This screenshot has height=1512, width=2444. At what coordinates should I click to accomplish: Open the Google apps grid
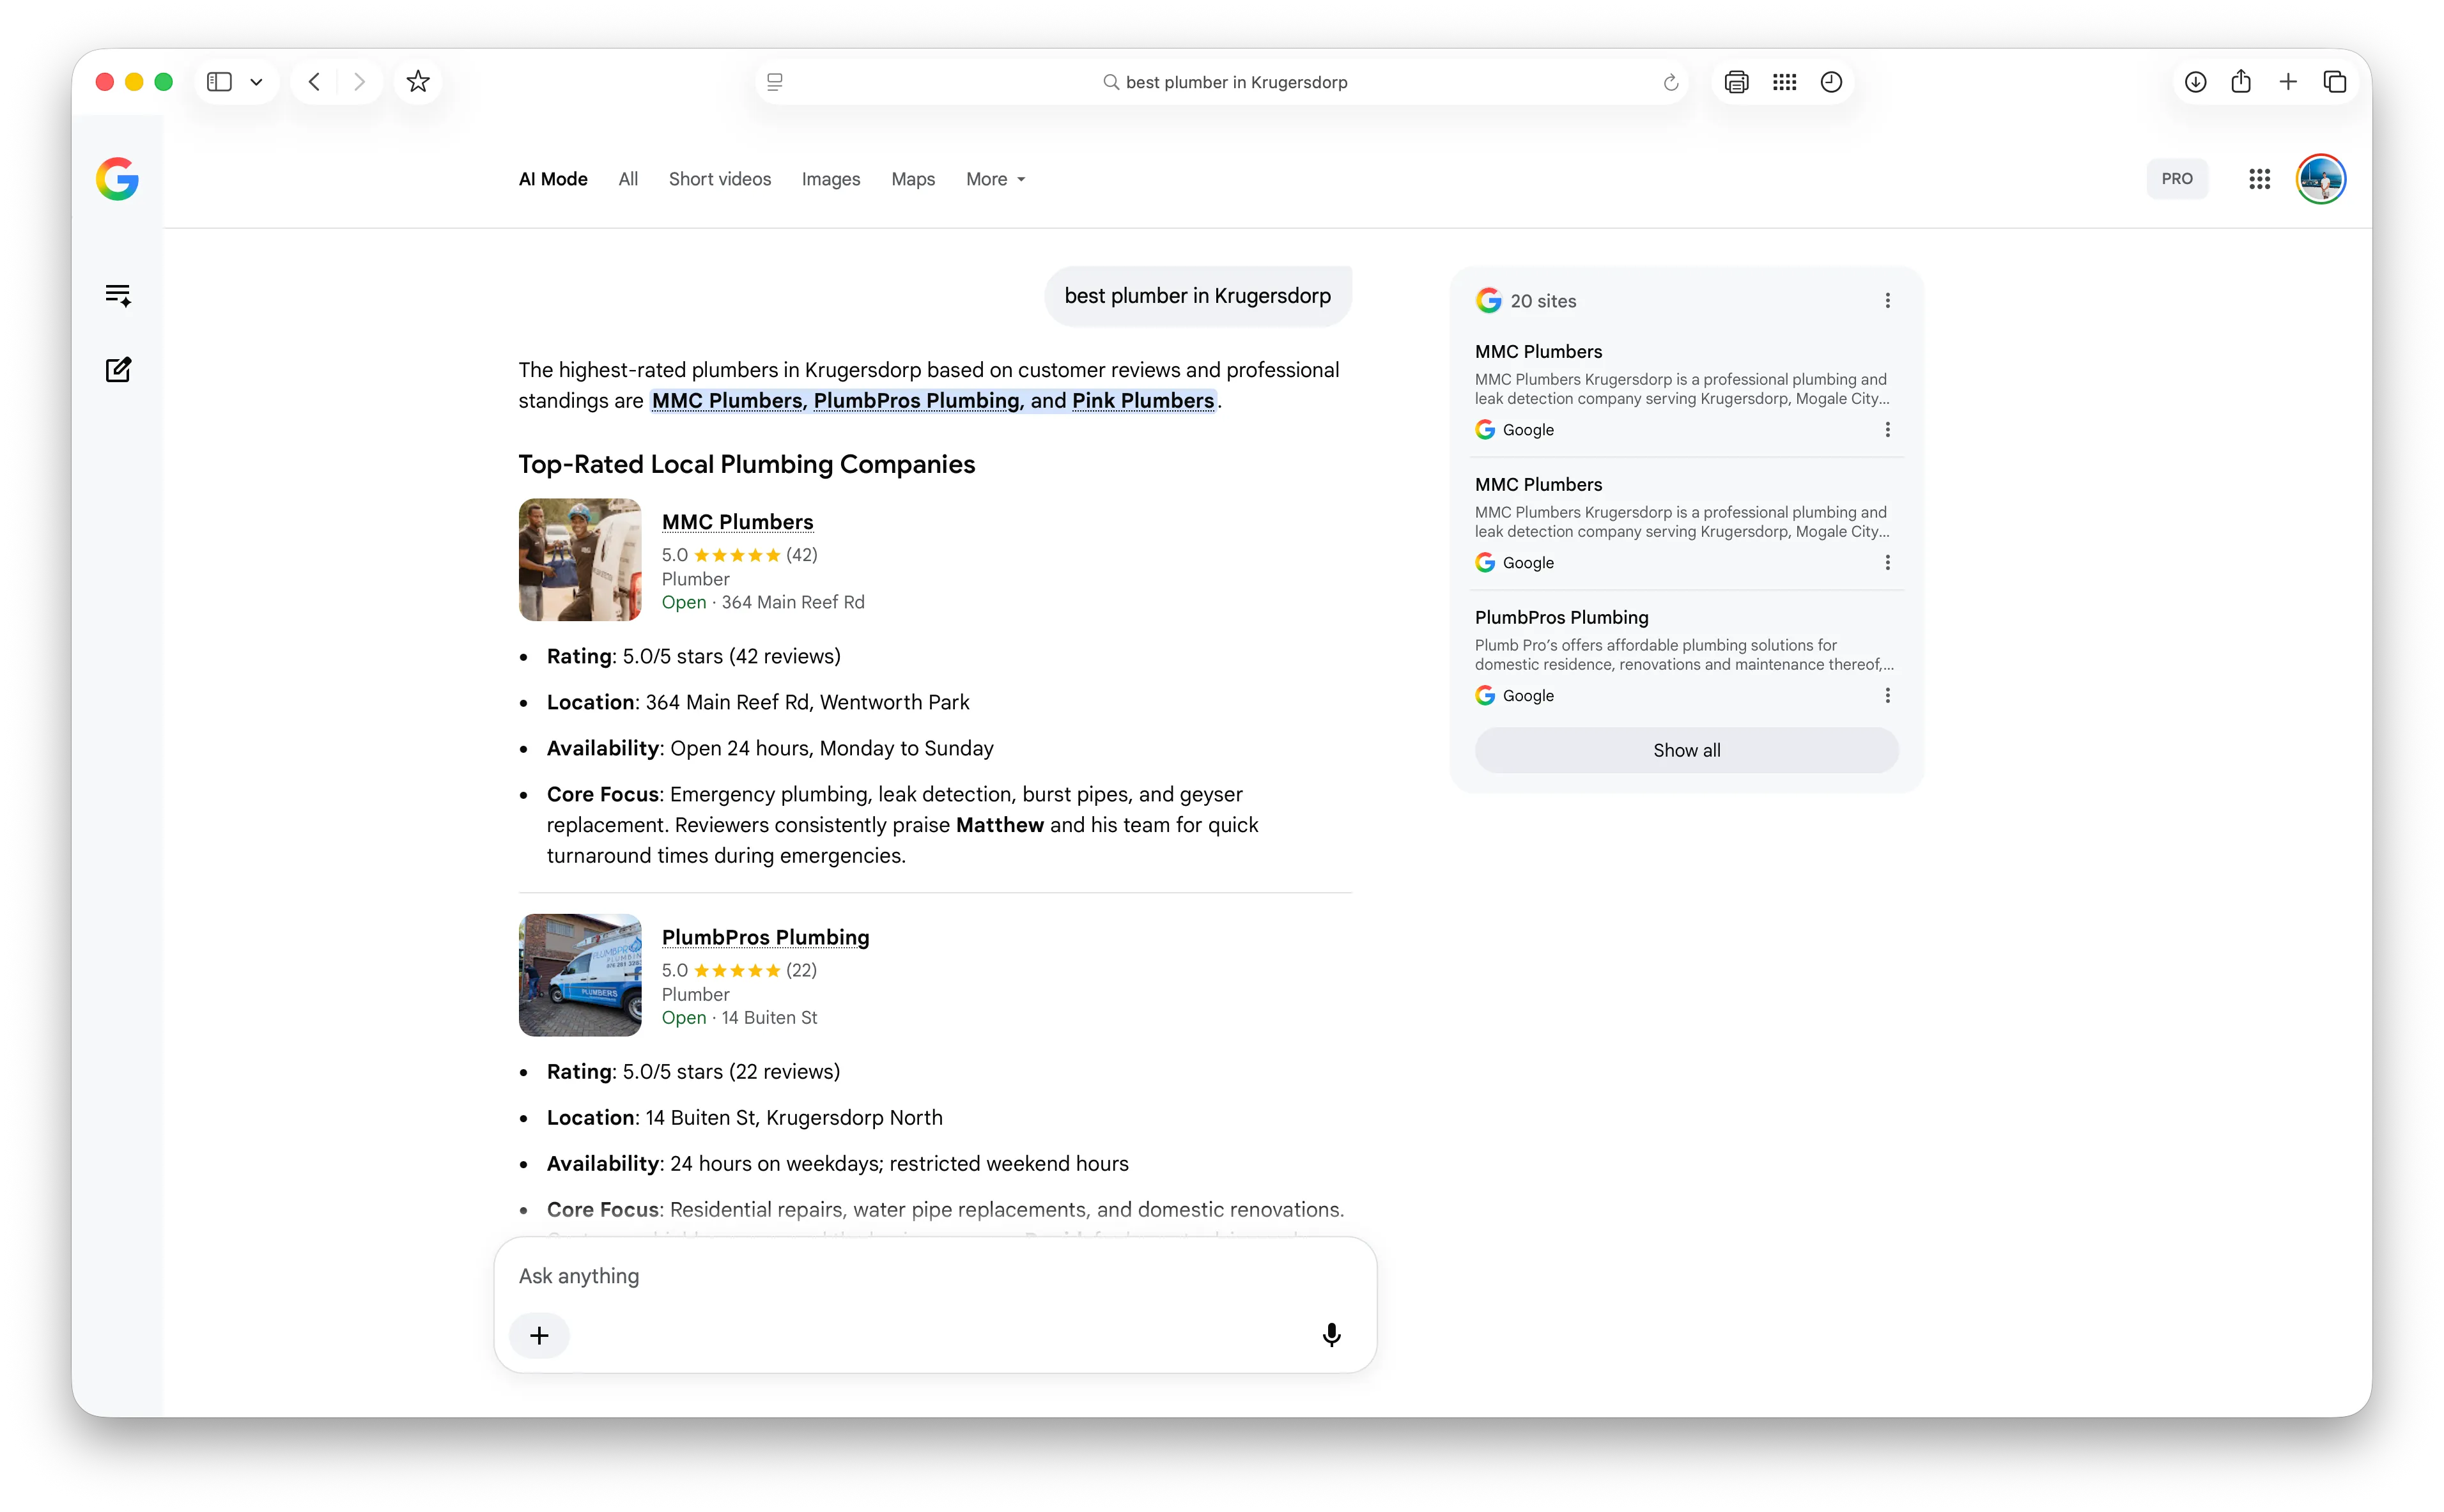pyautogui.click(x=2259, y=179)
